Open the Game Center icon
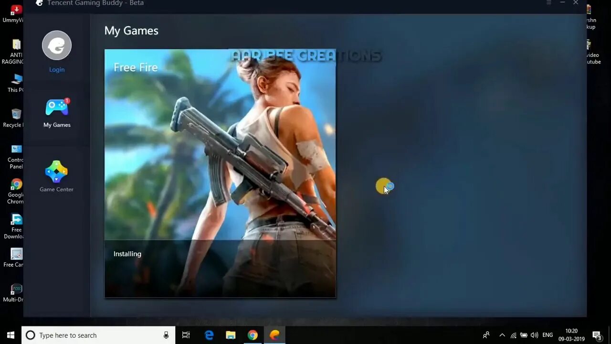The width and height of the screenshot is (611, 344). (x=56, y=172)
